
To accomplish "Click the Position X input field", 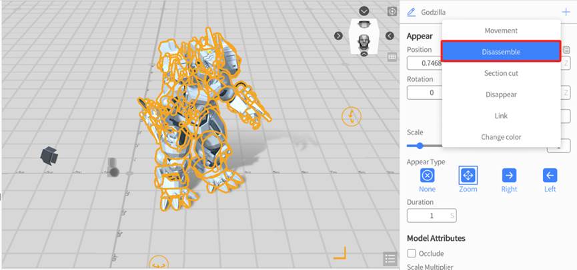I will click(x=425, y=63).
